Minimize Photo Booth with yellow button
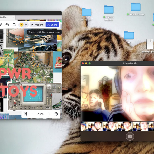The image size is (154, 154). click(x=86, y=63)
